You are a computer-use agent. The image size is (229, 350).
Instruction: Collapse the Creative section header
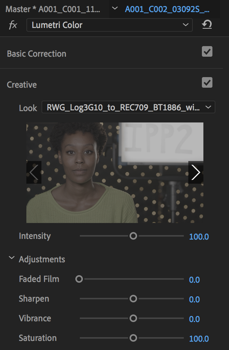click(22, 85)
